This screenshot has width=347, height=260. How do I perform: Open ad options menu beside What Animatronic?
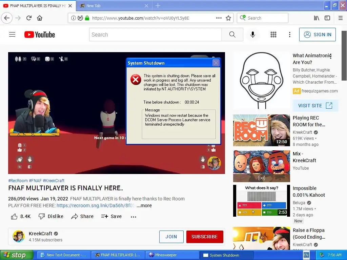(x=331, y=57)
